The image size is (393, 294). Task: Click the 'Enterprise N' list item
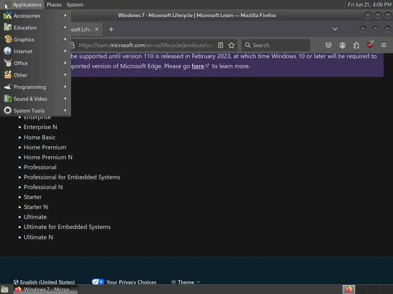40,127
